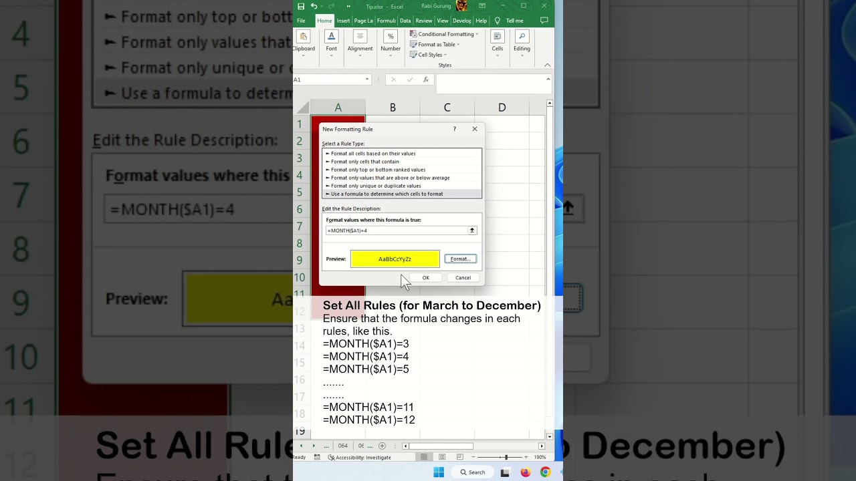This screenshot has width=856, height=481.
Task: Click the Insert Function fx icon
Action: (x=426, y=79)
